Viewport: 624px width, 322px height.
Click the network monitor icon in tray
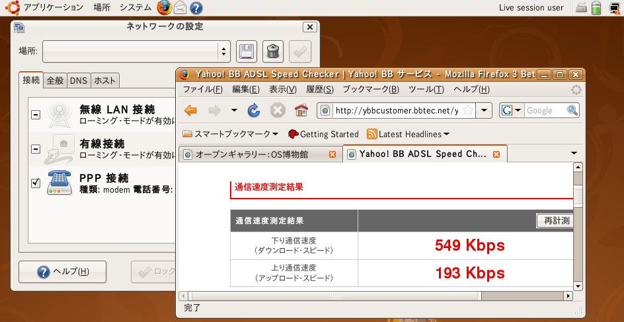tap(615, 7)
